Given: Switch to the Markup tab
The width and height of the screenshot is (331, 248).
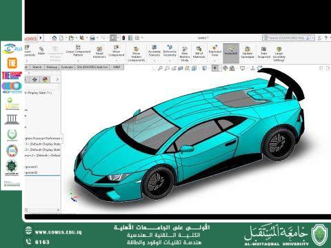Looking at the screenshot, I should click(52, 67).
